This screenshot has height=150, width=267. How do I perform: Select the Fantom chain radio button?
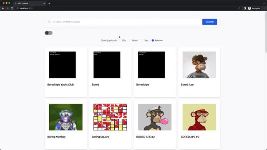coord(153,40)
